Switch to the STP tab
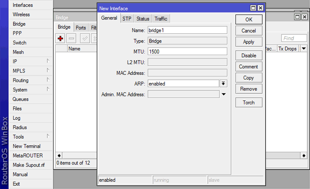The height and width of the screenshot is (189, 310). (x=127, y=18)
